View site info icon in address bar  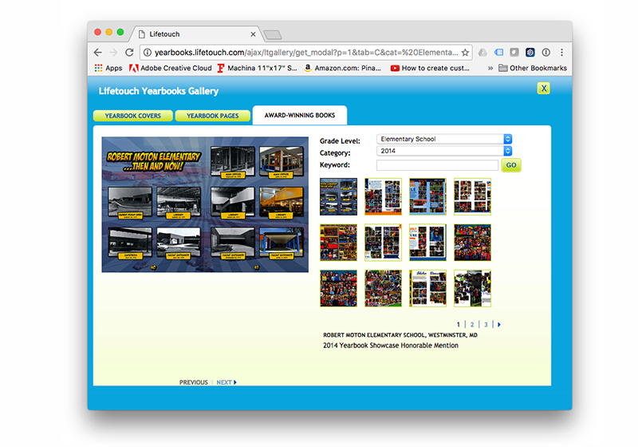click(148, 53)
